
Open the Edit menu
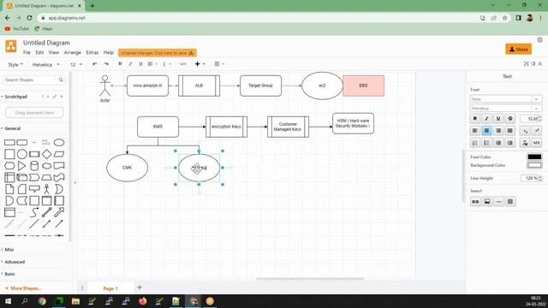click(39, 52)
